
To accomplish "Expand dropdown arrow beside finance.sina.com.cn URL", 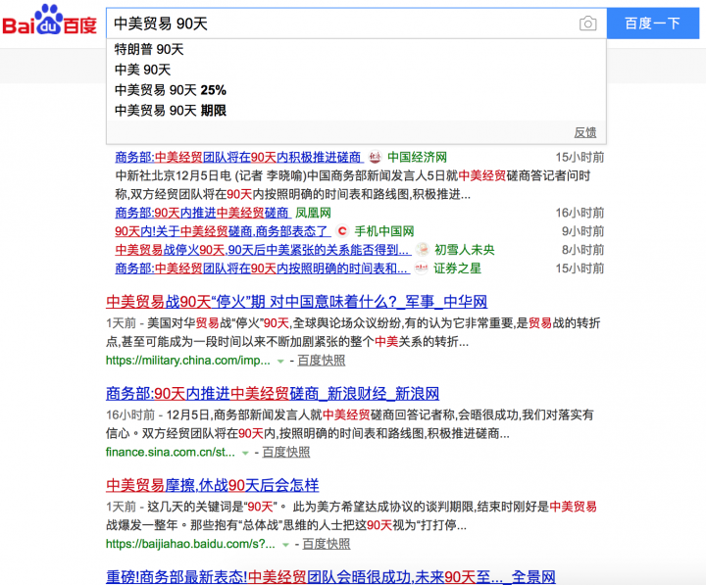I will coord(245,453).
